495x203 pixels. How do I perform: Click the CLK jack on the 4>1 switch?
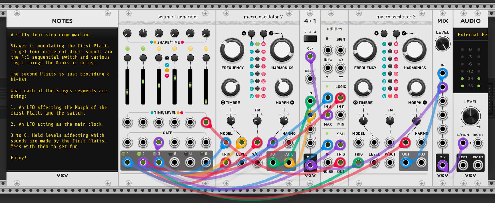click(x=310, y=56)
